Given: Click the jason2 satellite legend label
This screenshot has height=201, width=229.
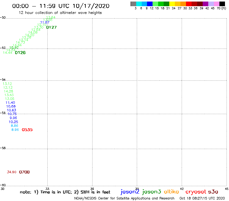Looking at the screenshot, I should (130, 192).
